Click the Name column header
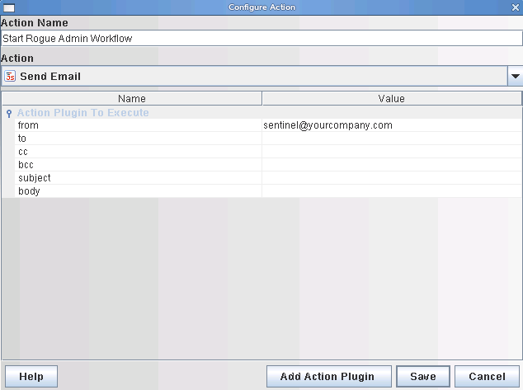 (x=132, y=99)
